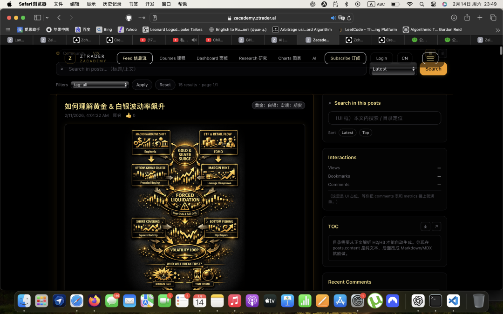Image resolution: width=503 pixels, height=314 pixels.
Task: Click the Translate icon in the address bar
Action: 341,18
